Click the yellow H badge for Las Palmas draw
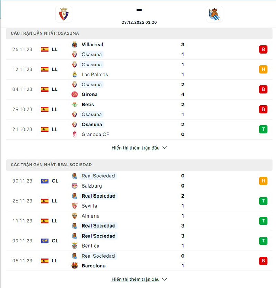276x288 pixels. click(263, 69)
